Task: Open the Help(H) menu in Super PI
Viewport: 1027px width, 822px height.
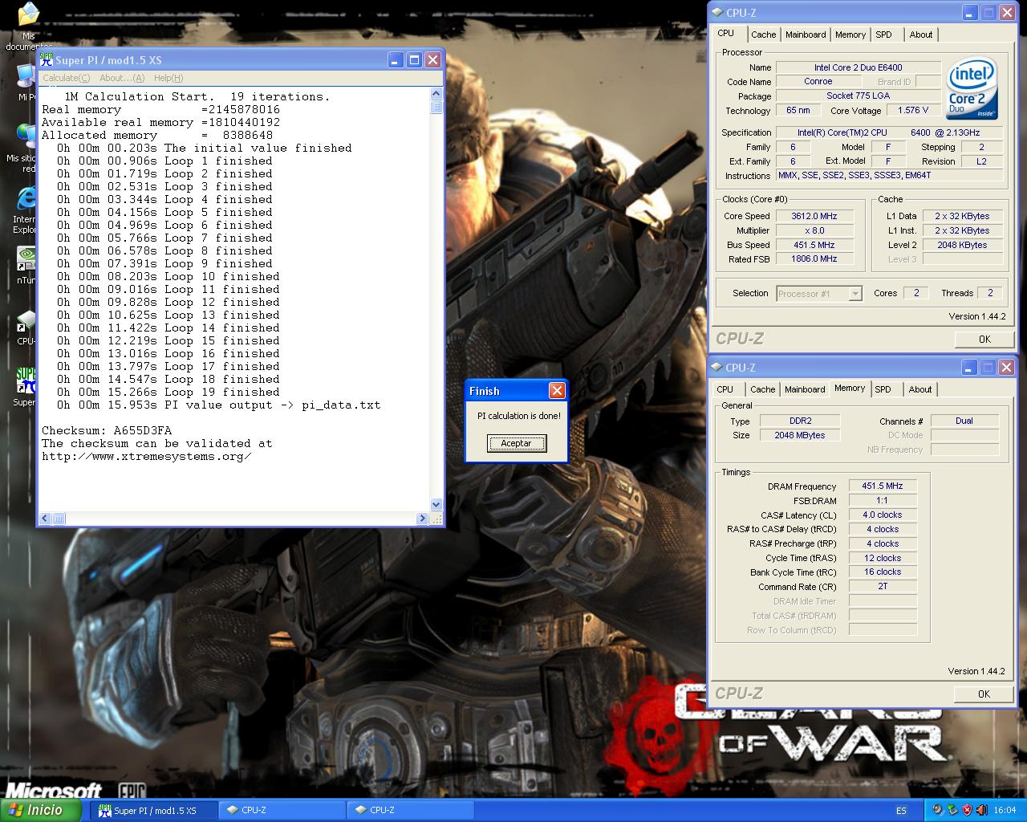Action: [x=168, y=78]
